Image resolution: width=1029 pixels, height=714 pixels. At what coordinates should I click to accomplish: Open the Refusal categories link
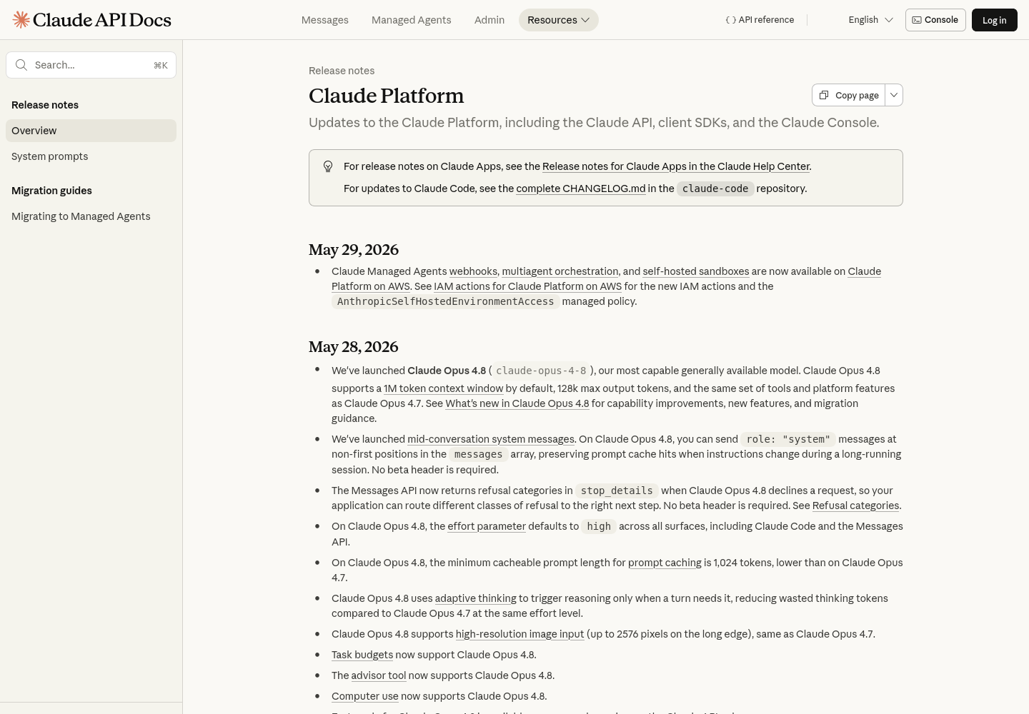pos(855,506)
